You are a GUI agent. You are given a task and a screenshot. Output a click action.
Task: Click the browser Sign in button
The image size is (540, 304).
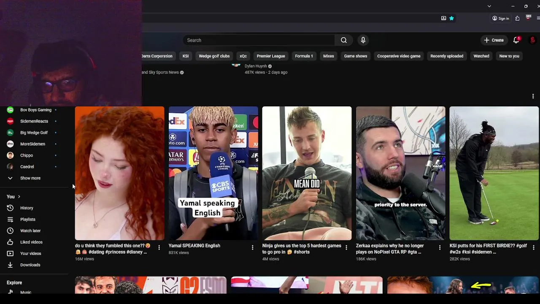pyautogui.click(x=501, y=18)
